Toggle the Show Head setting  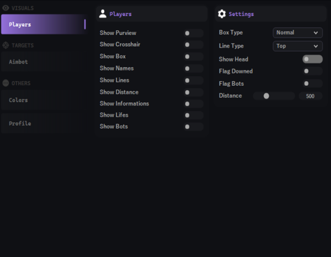tap(312, 59)
